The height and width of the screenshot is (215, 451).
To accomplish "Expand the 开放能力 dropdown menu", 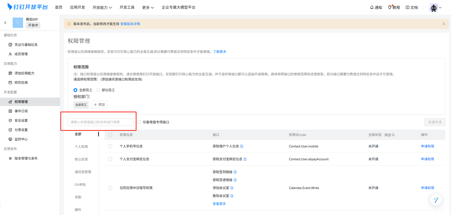I will [x=102, y=7].
